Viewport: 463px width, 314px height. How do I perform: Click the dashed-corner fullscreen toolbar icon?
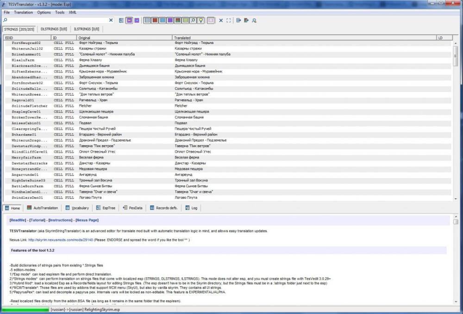tap(229, 20)
